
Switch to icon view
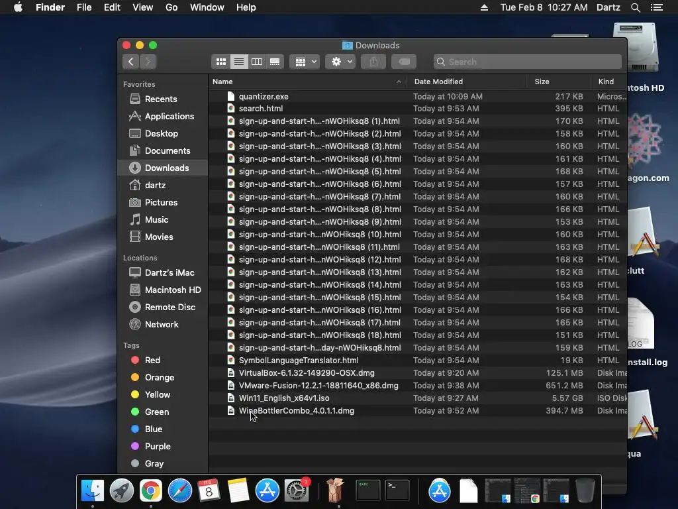tap(221, 62)
